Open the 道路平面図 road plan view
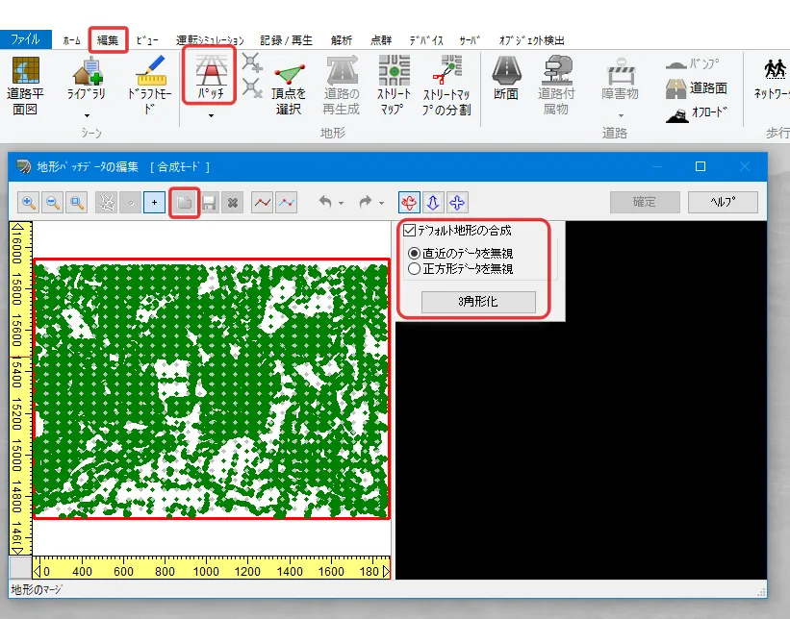This screenshot has height=619, width=790. (x=25, y=85)
